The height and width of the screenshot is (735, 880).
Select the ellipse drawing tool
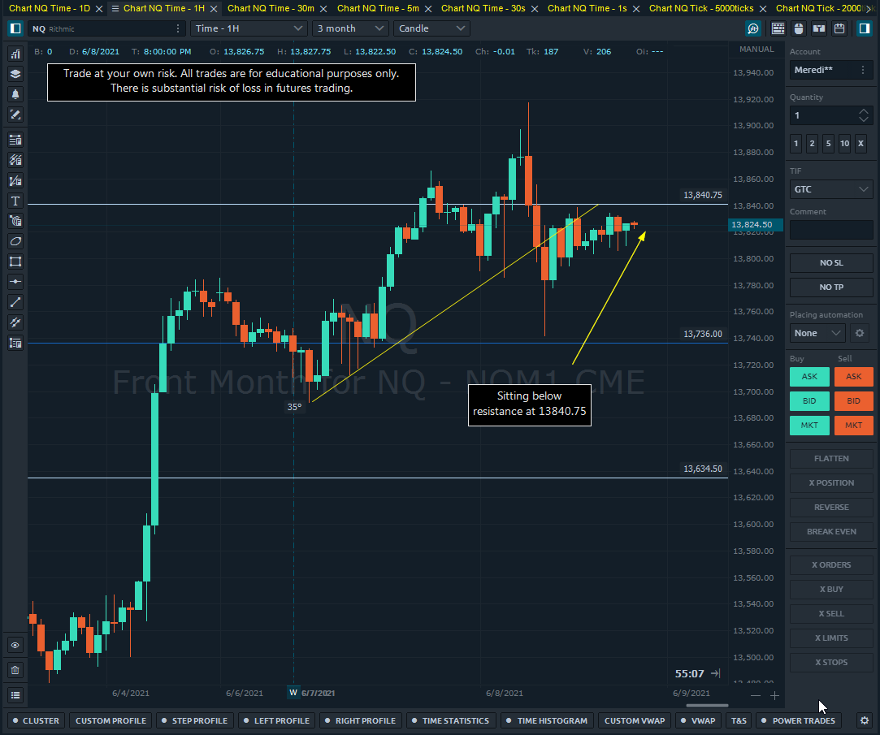15,241
